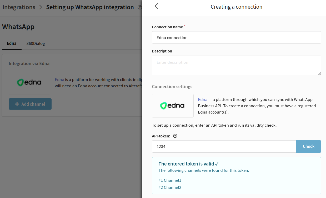Click 'The following channels were found' text

(x=204, y=170)
